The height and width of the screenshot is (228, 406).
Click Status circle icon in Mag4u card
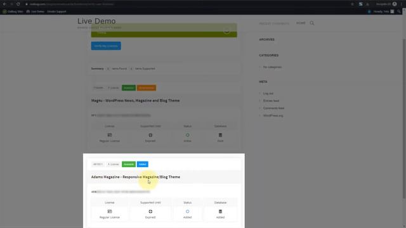coord(188,135)
